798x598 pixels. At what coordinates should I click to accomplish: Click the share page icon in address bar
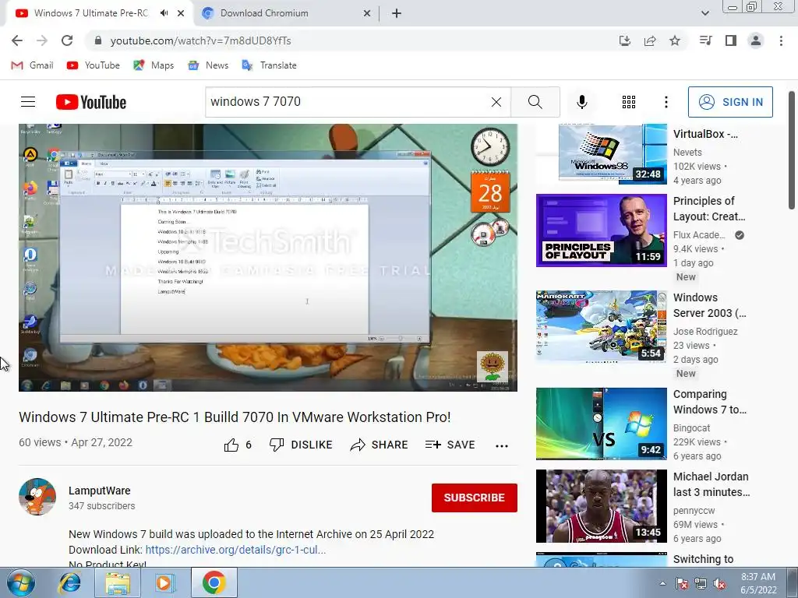pos(650,40)
